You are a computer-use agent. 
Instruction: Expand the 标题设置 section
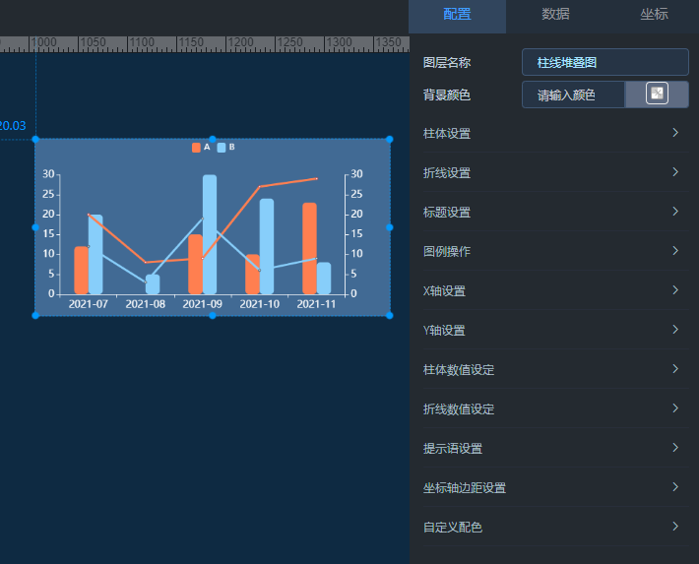point(551,212)
